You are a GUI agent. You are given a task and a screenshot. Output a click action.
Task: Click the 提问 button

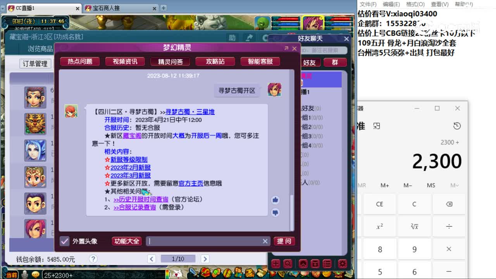(x=284, y=241)
